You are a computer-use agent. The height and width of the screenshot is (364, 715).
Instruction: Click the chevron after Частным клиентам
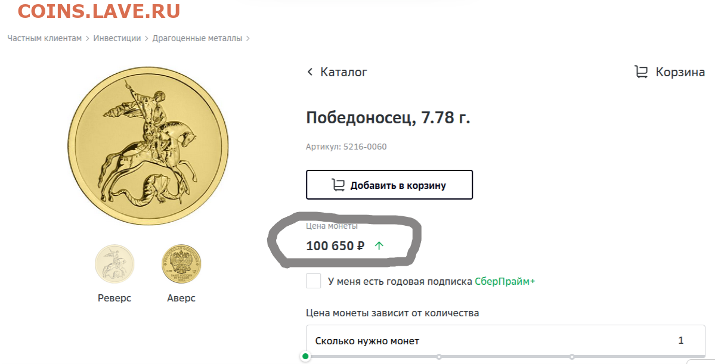(88, 39)
